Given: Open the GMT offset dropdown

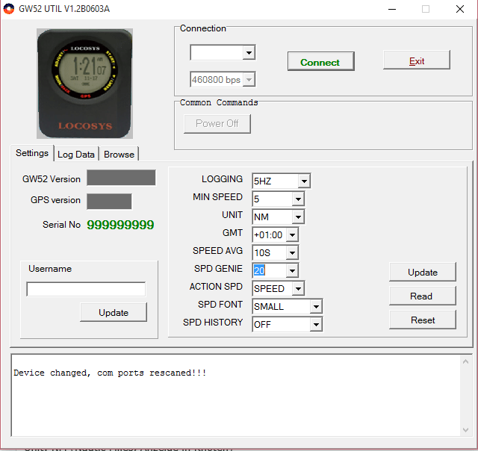Looking at the screenshot, I should (x=292, y=235).
